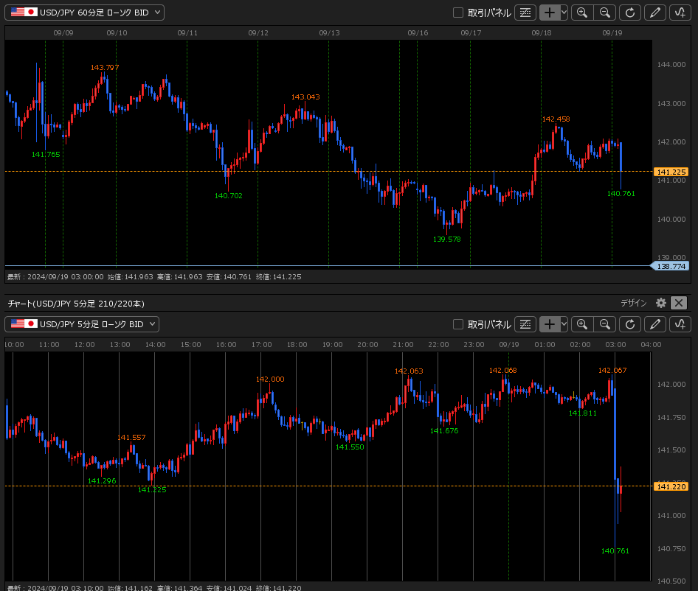Close the チャート(USD/JPY 5分足) panel
698x591 pixels.
coord(679,303)
